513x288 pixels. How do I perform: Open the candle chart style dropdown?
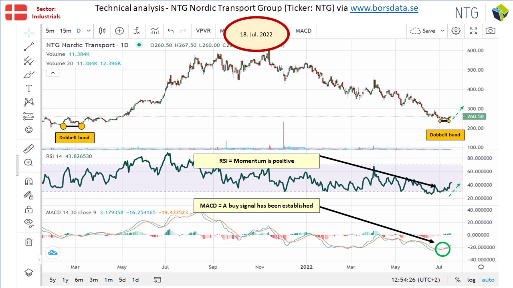tap(102, 31)
